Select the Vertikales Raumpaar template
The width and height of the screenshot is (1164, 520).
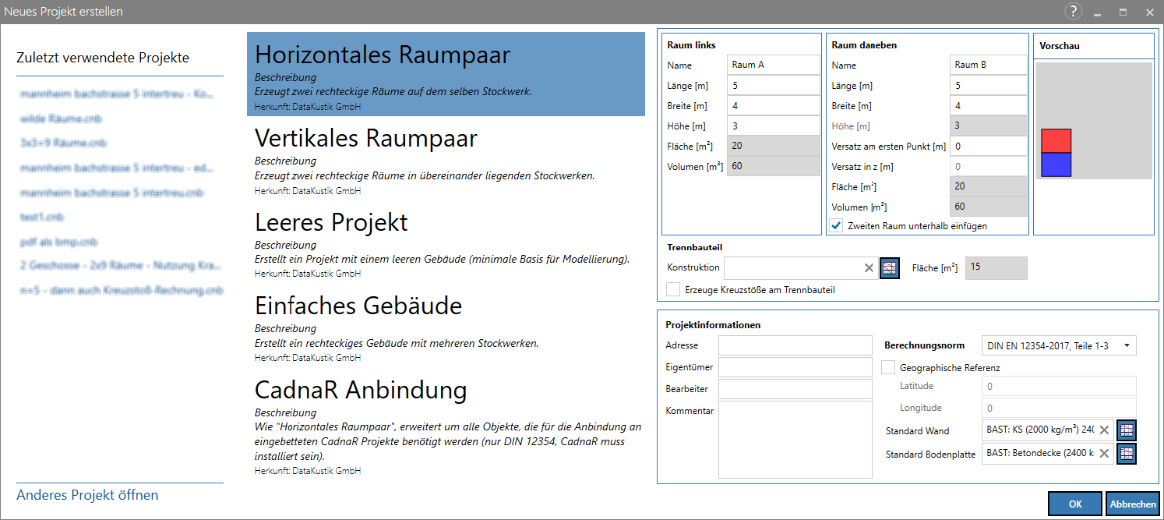446,160
